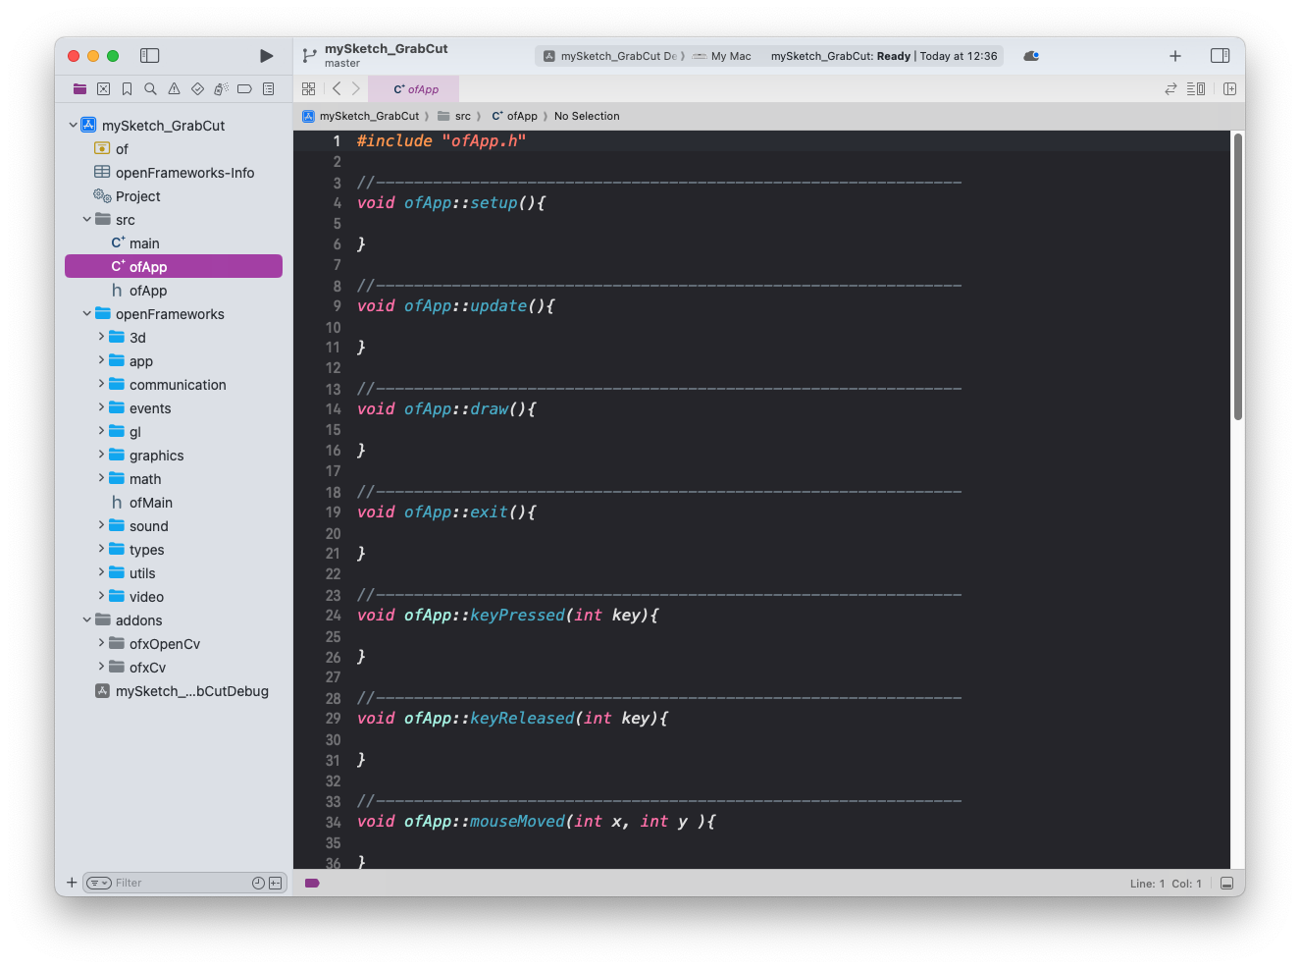Choose the My Mac run destination
The width and height of the screenshot is (1300, 969).
click(722, 56)
